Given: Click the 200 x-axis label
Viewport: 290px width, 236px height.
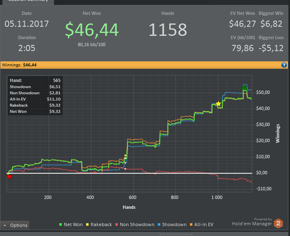Looking at the screenshot, I should click(x=48, y=197).
